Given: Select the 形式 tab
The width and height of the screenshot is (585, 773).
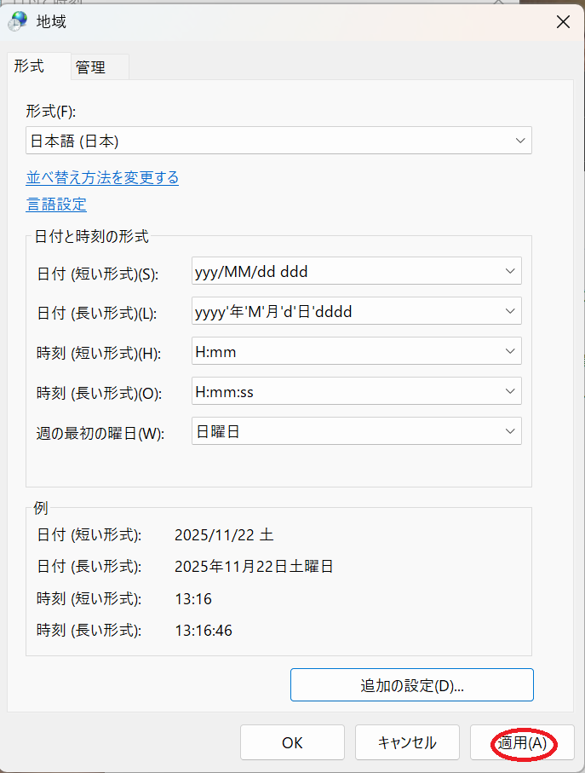Looking at the screenshot, I should coord(29,66).
